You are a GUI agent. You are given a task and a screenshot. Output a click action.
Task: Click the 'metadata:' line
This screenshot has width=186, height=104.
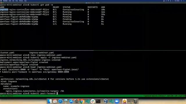(x=6, y=84)
